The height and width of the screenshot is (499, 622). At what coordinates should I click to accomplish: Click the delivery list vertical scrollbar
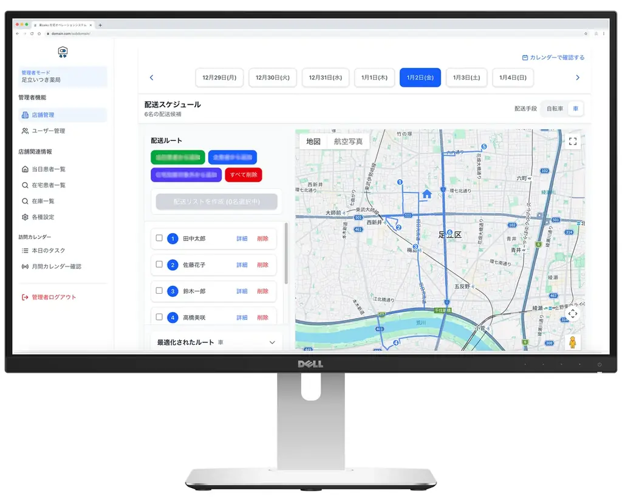[286, 261]
